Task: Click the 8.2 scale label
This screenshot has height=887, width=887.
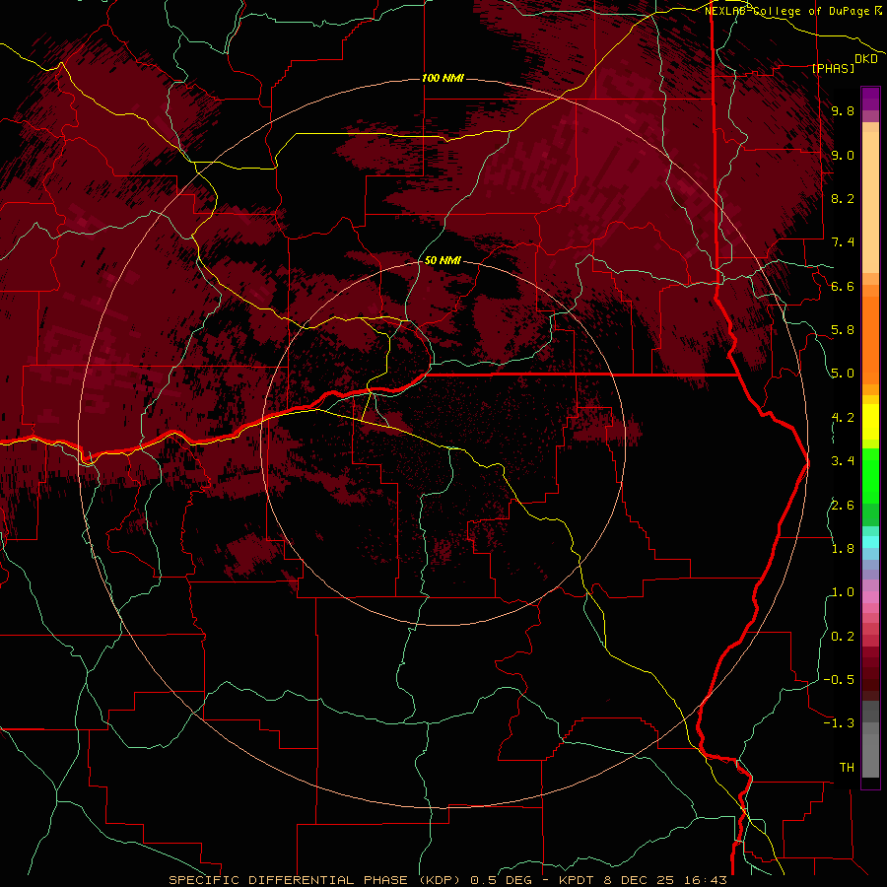Action: (x=843, y=198)
